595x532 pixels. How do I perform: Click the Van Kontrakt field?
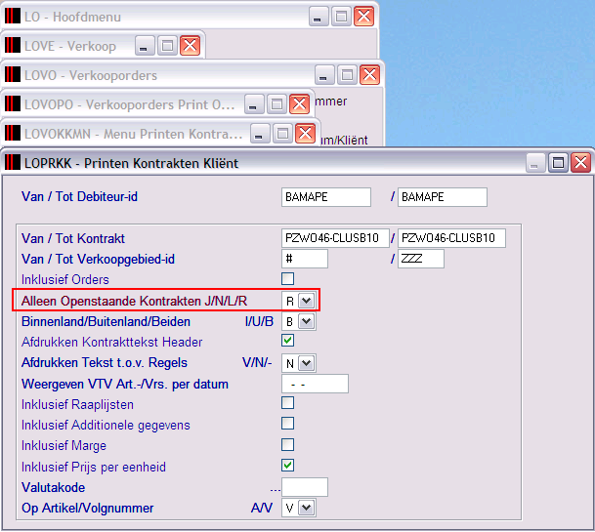tap(335, 238)
